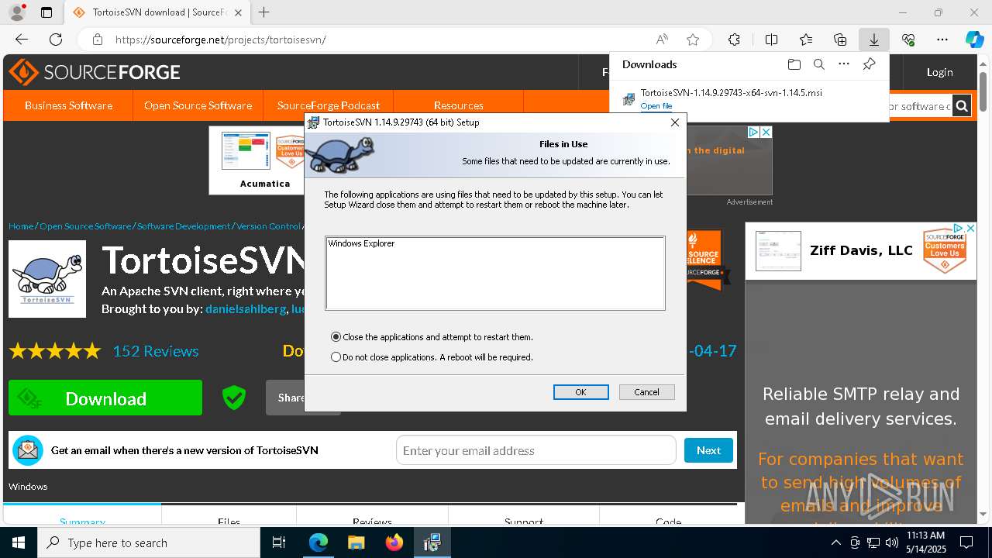Open downloads folder from Downloads panel
This screenshot has height=558, width=992.
(794, 64)
